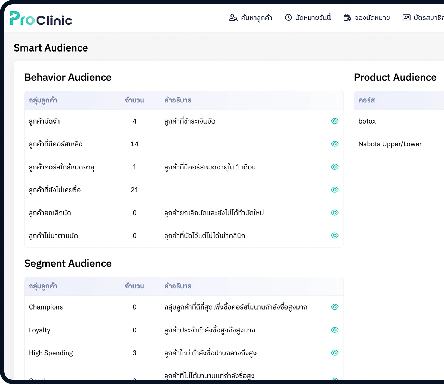View Loyalty segment via eye icon
444x384 pixels.
[x=334, y=330]
